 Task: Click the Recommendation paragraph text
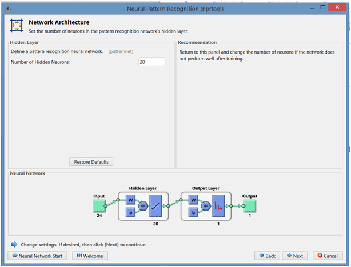(x=257, y=55)
